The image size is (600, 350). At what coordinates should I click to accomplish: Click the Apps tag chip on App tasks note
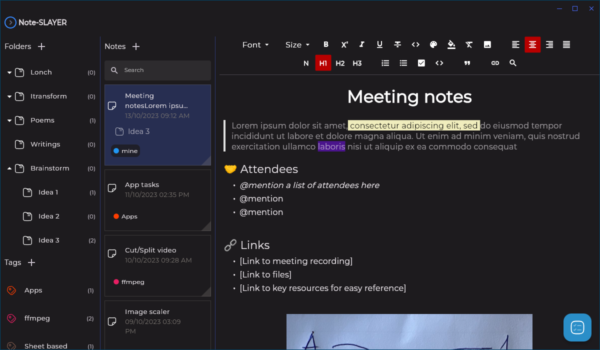(125, 216)
